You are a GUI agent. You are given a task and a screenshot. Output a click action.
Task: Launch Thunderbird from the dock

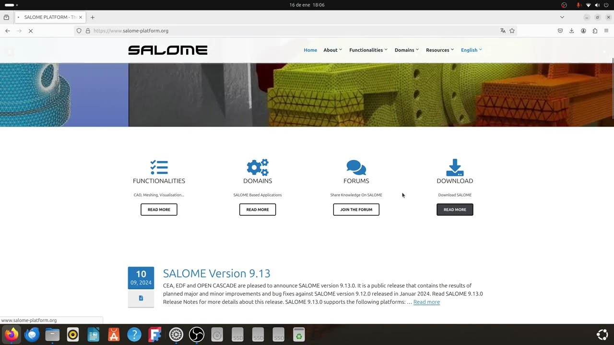(32, 334)
